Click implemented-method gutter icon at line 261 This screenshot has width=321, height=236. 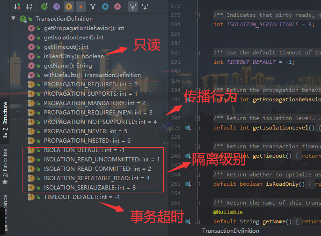click(188, 184)
